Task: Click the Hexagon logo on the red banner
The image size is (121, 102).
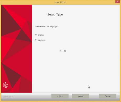Action: (x=6, y=85)
